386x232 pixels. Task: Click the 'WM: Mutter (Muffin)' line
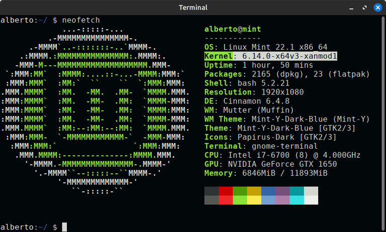249,110
